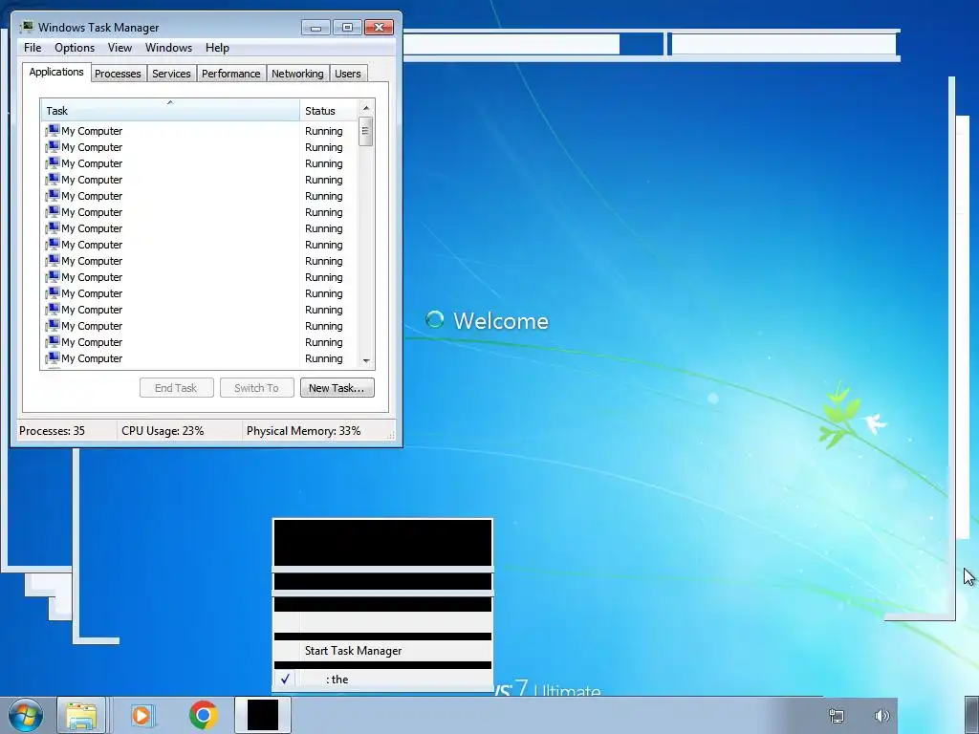This screenshot has height=734, width=979.
Task: Click the End Task button
Action: (176, 388)
